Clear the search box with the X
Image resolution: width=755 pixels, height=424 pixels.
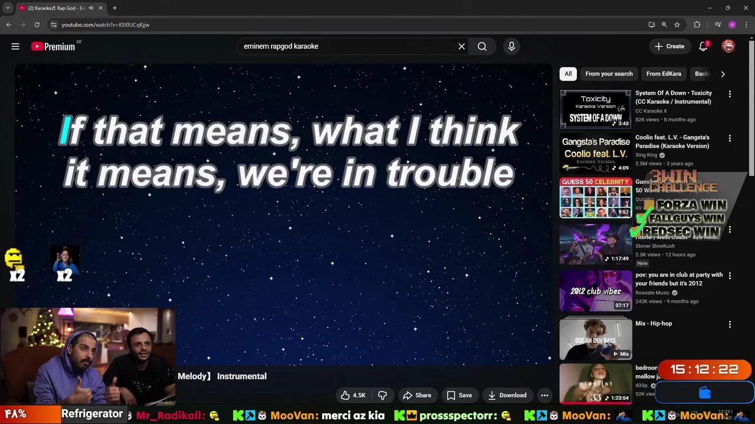click(x=462, y=47)
